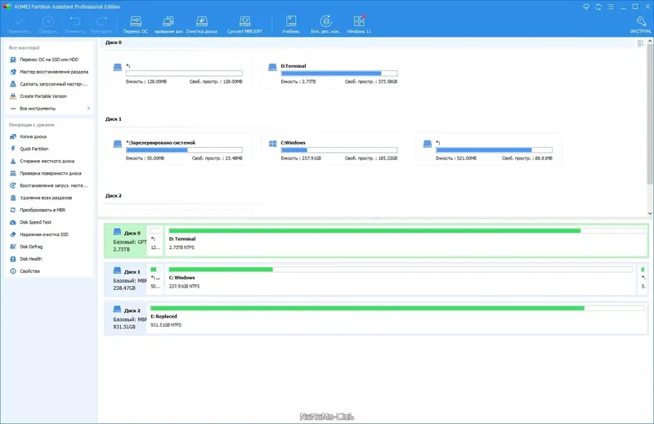Select Перенос ОС на SSD или HDD wizard

[49, 60]
